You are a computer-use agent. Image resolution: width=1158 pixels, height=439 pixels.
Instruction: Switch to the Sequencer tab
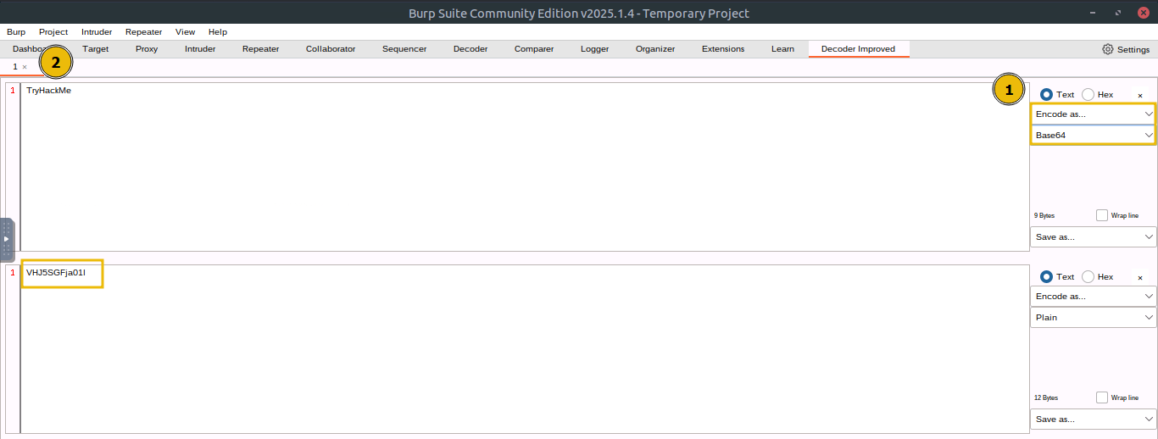point(404,49)
